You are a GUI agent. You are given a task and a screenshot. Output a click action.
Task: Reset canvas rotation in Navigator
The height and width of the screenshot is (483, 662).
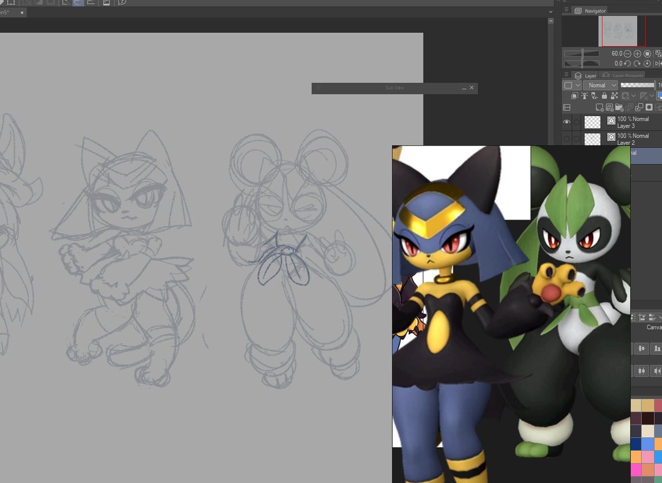click(x=647, y=63)
